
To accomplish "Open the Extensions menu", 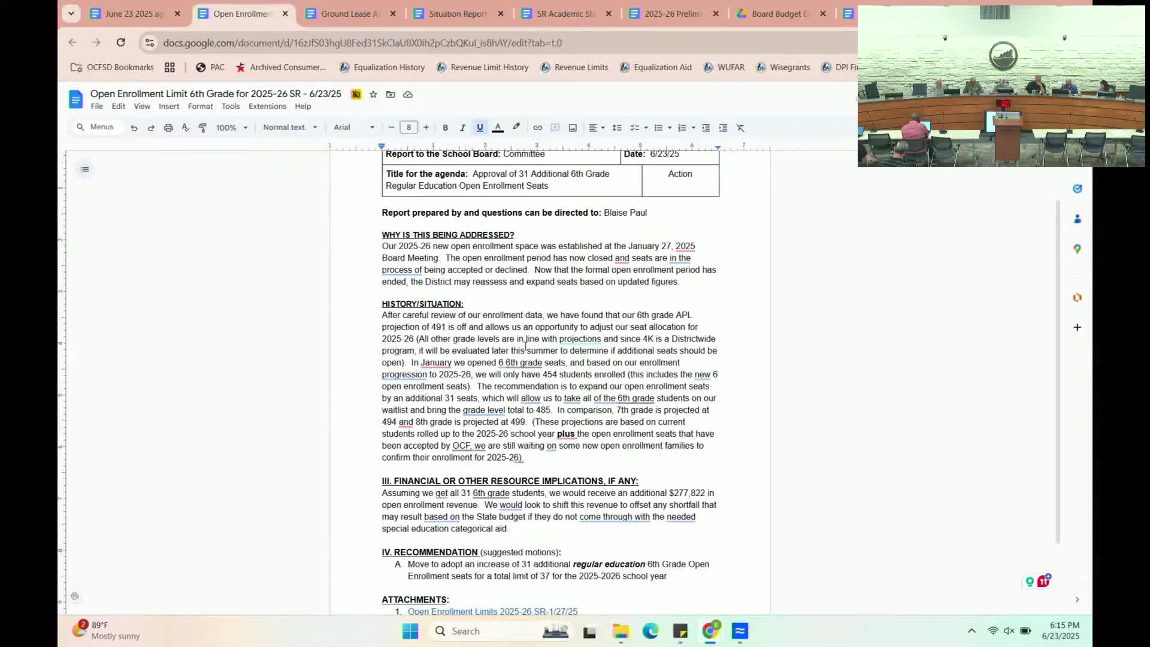I will [x=267, y=106].
